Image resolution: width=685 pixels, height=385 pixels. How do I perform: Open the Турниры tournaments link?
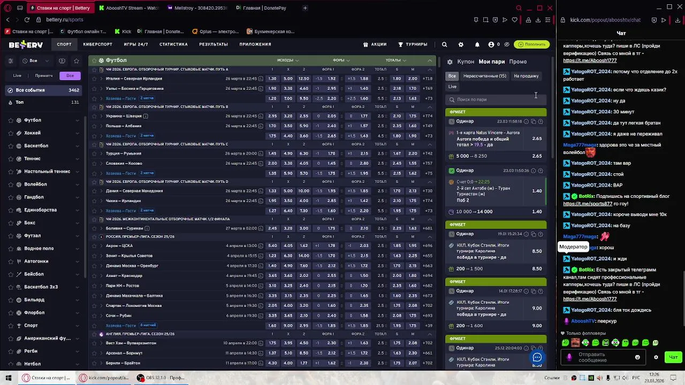tap(412, 44)
